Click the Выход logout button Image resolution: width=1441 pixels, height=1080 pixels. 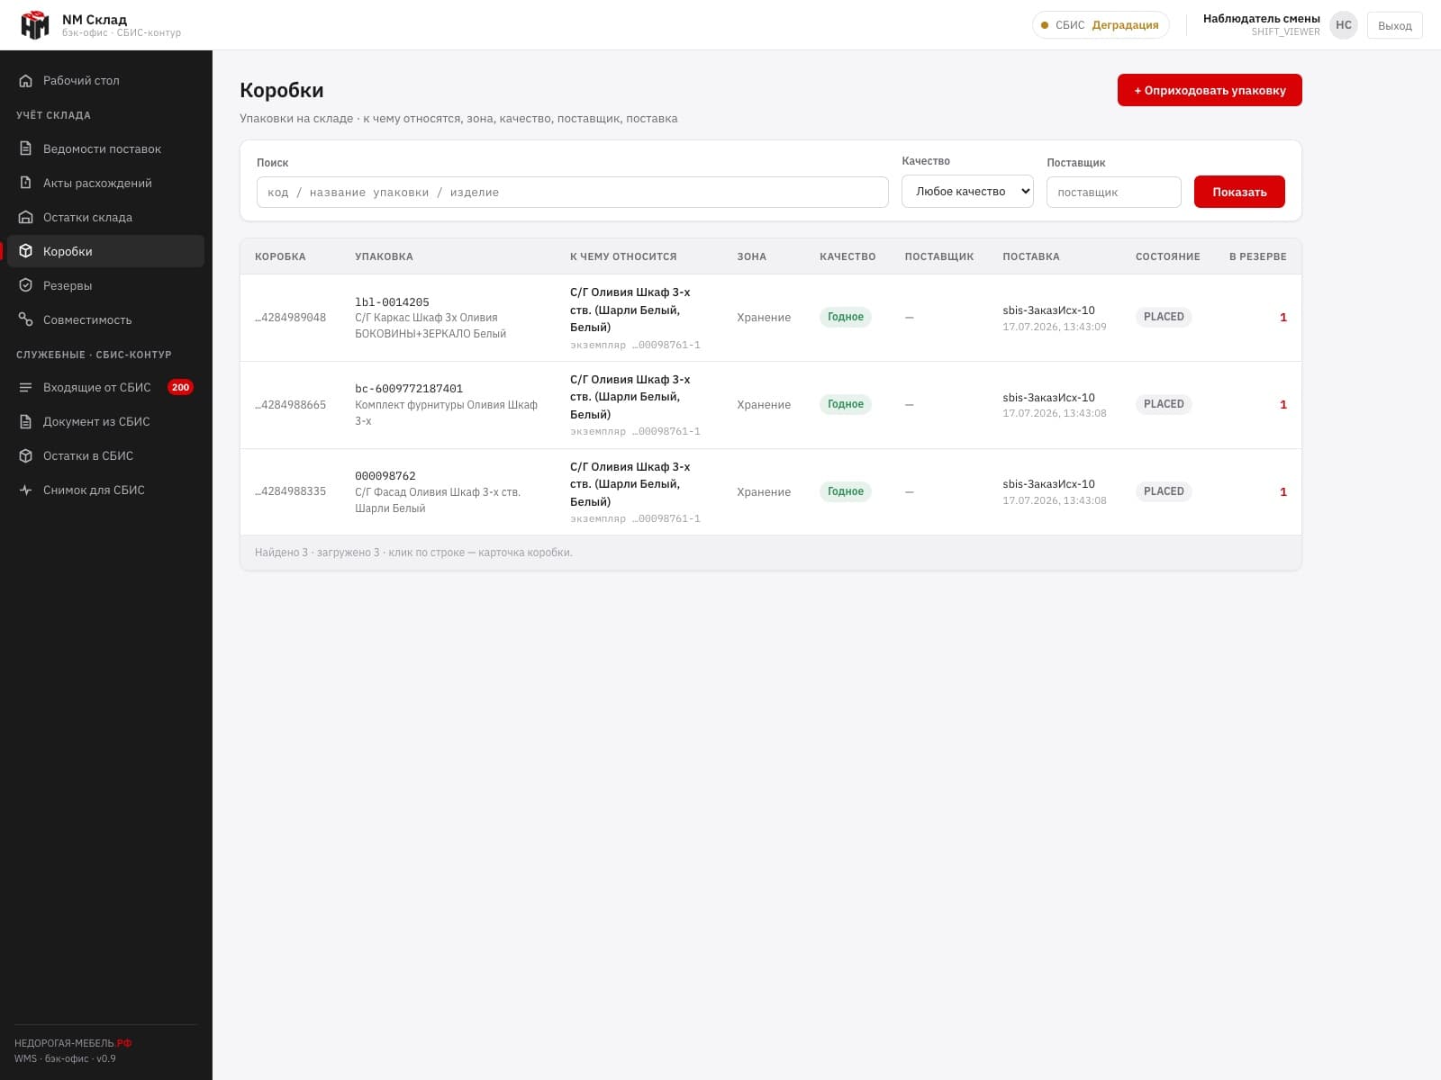(1394, 25)
